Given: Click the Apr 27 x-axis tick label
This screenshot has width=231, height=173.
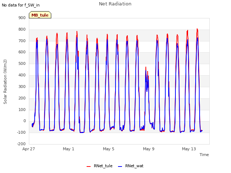Looking at the screenshot, I should point(29,149).
